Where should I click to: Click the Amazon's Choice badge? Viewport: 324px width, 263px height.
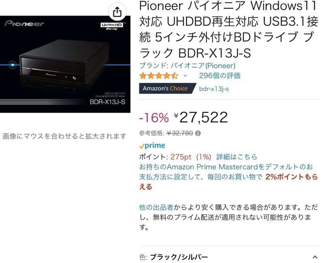(x=167, y=88)
